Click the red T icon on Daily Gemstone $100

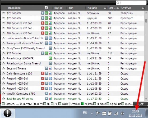[43, 73]
